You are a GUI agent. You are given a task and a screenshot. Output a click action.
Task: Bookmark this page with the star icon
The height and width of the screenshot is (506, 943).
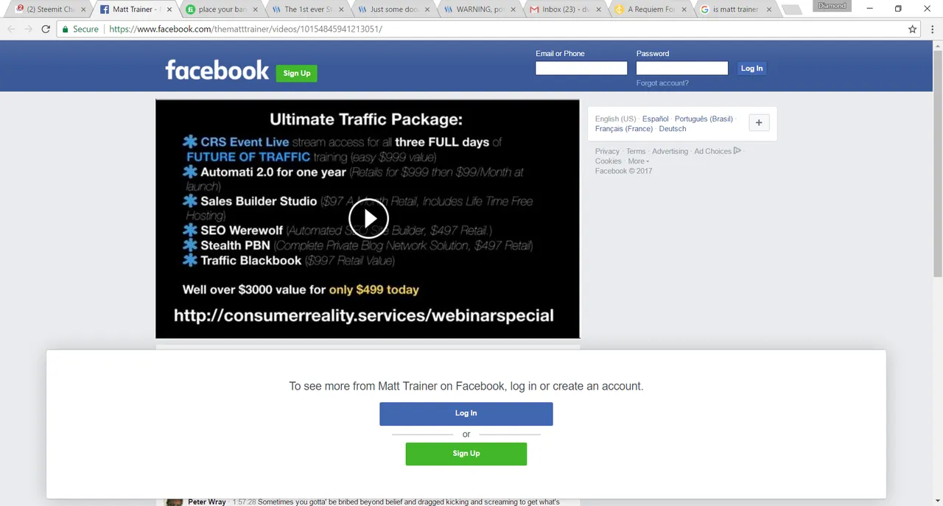[x=913, y=29]
